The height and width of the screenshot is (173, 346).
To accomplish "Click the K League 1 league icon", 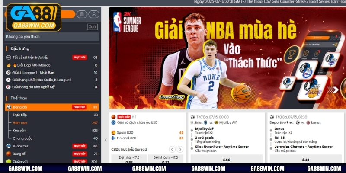I will tap(8, 80).
